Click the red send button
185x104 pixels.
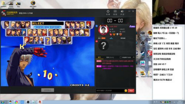click(x=131, y=91)
